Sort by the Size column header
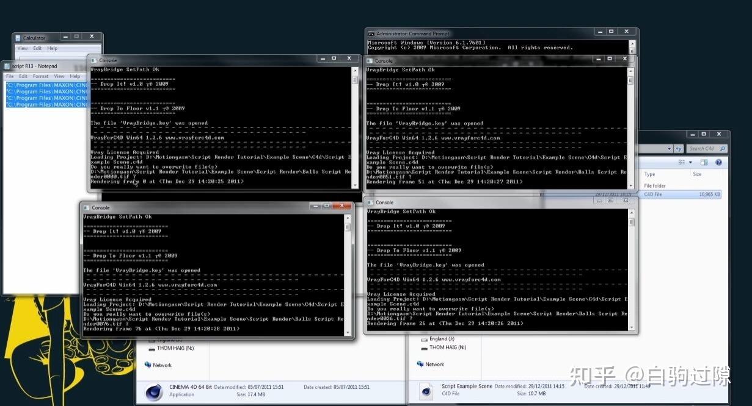The width and height of the screenshot is (752, 406). 697,174
